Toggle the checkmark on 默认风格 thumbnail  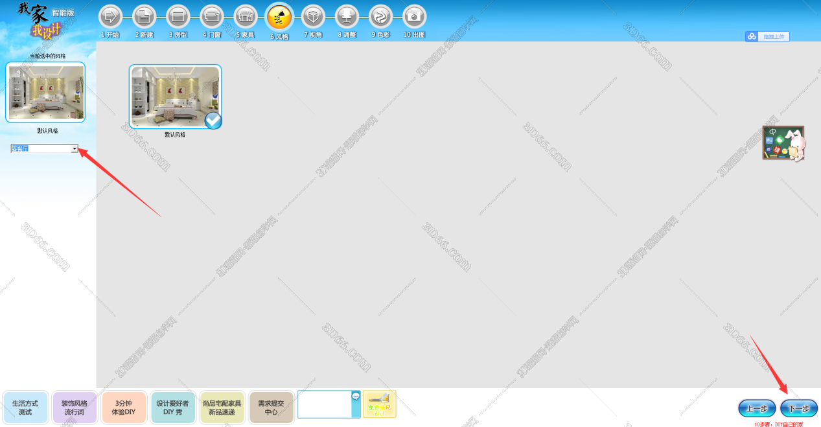click(x=213, y=121)
